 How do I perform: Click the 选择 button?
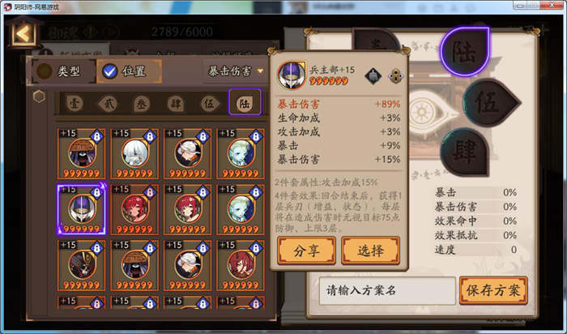click(370, 250)
